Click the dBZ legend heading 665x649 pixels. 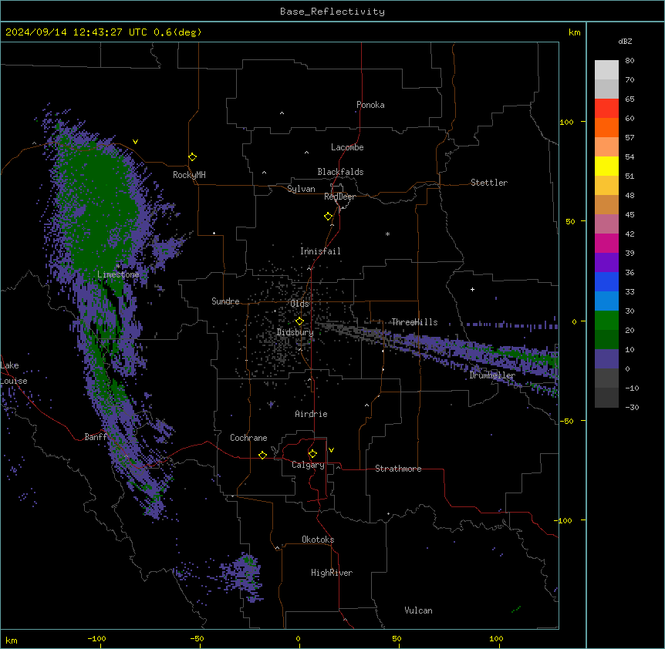pyautogui.click(x=625, y=41)
